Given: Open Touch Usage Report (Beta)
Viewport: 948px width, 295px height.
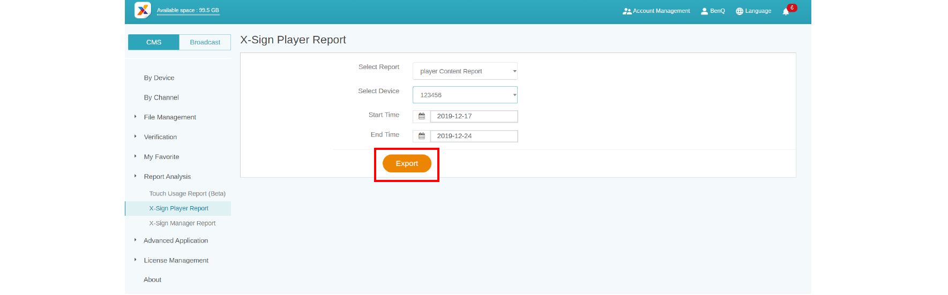Looking at the screenshot, I should [x=187, y=194].
